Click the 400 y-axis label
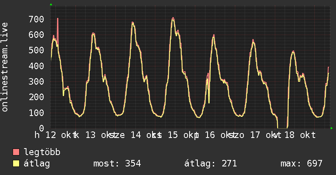This screenshot has height=175, width=336. coord(36,66)
